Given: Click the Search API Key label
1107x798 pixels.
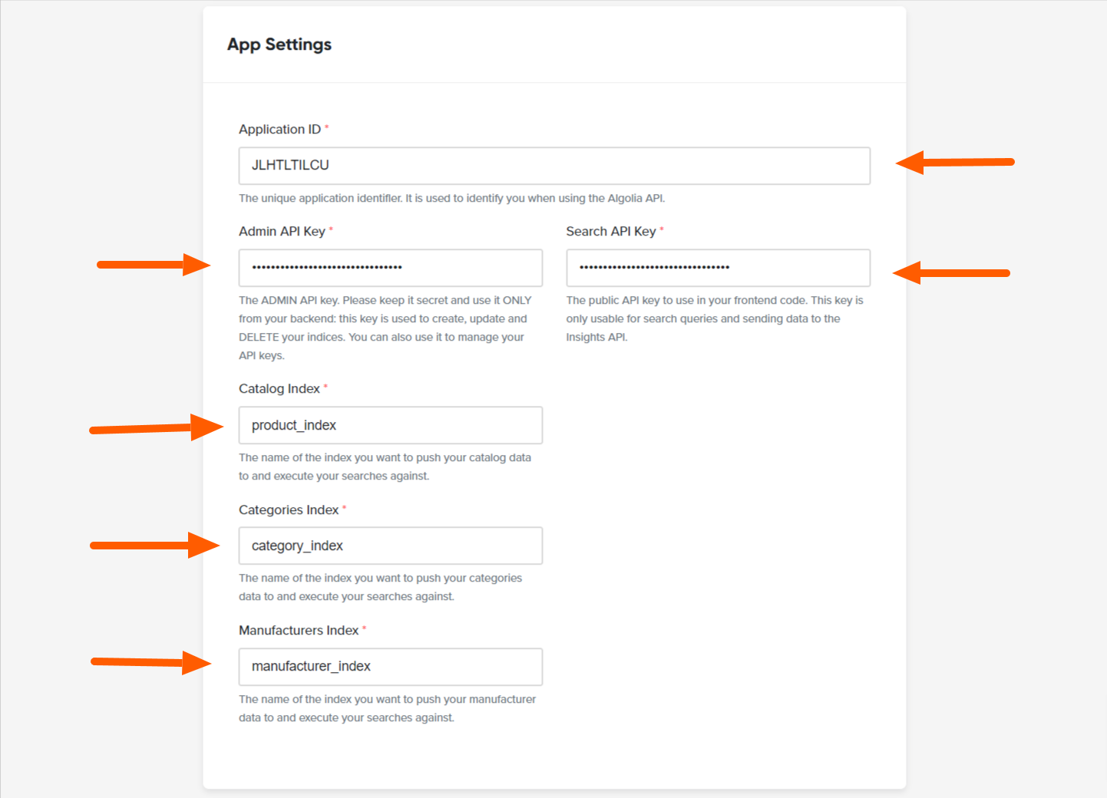Looking at the screenshot, I should coord(611,231).
